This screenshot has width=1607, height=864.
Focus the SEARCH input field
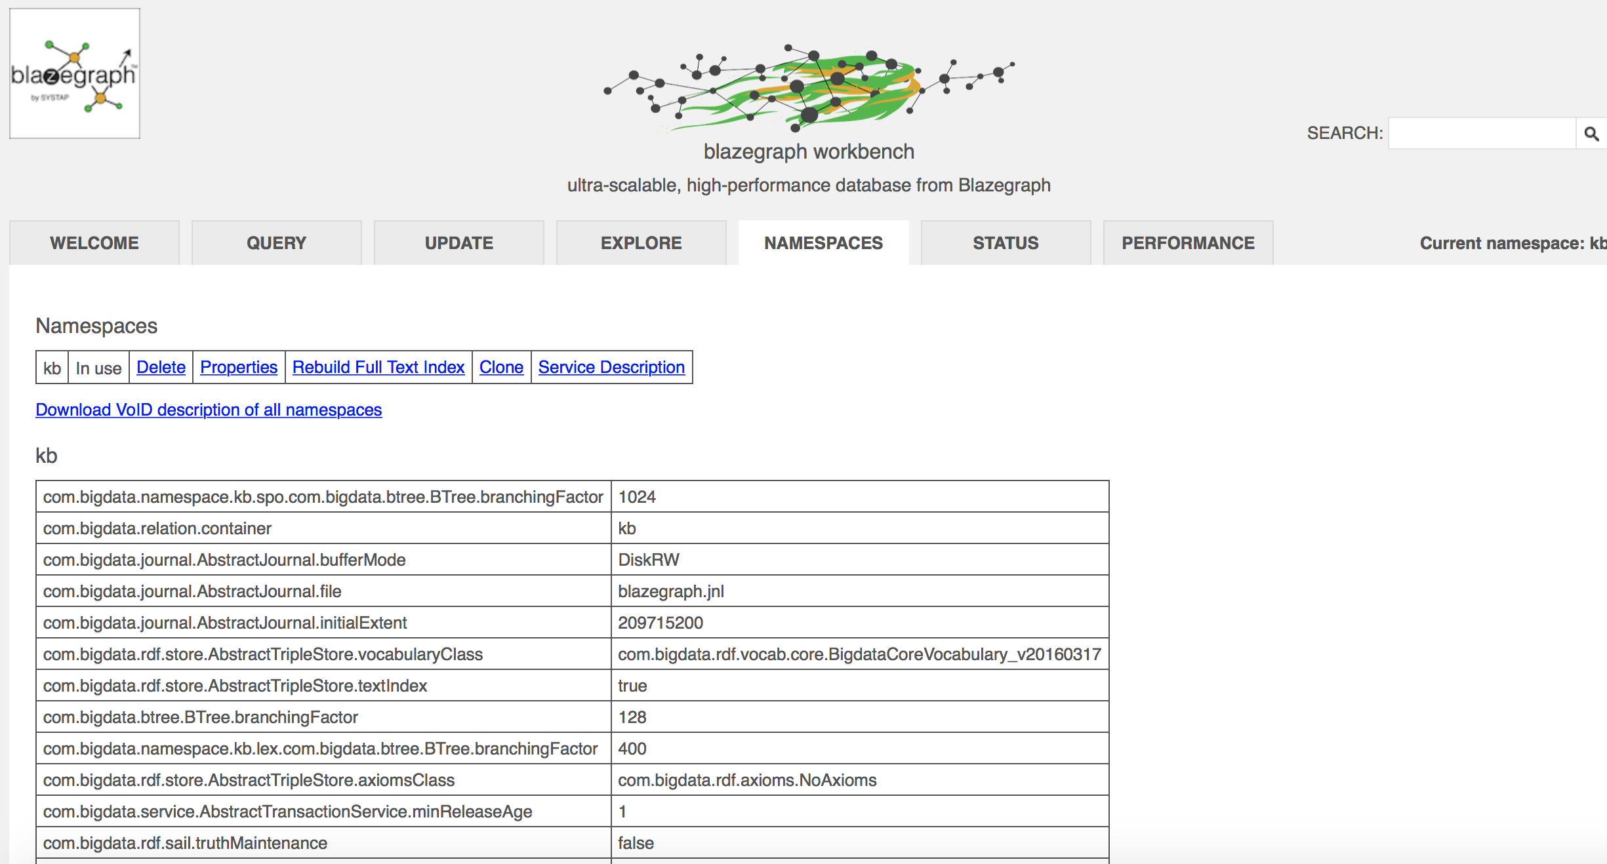pos(1482,134)
